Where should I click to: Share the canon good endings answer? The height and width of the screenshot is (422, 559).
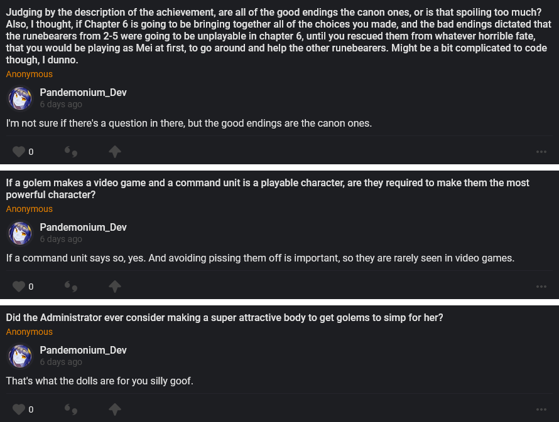(x=114, y=152)
